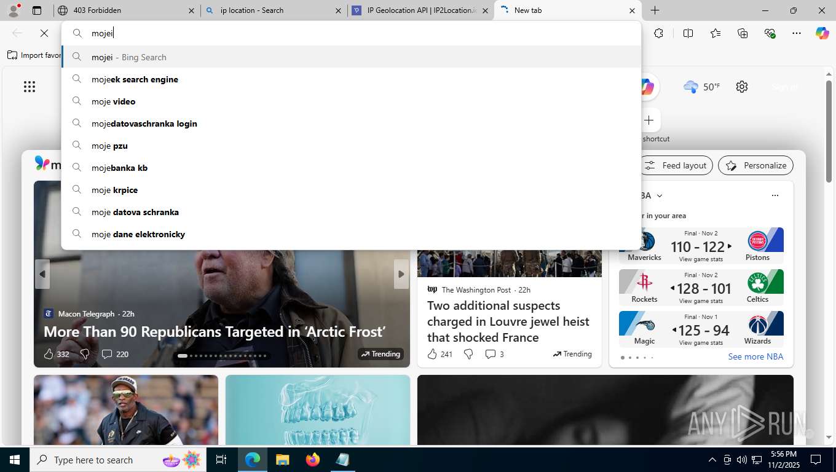Select suggestion 'mojei - Bing Search'

pos(351,57)
